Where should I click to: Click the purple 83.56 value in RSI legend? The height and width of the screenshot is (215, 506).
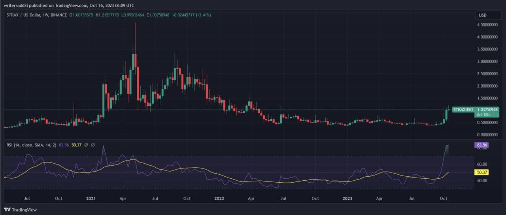pyautogui.click(x=64, y=145)
